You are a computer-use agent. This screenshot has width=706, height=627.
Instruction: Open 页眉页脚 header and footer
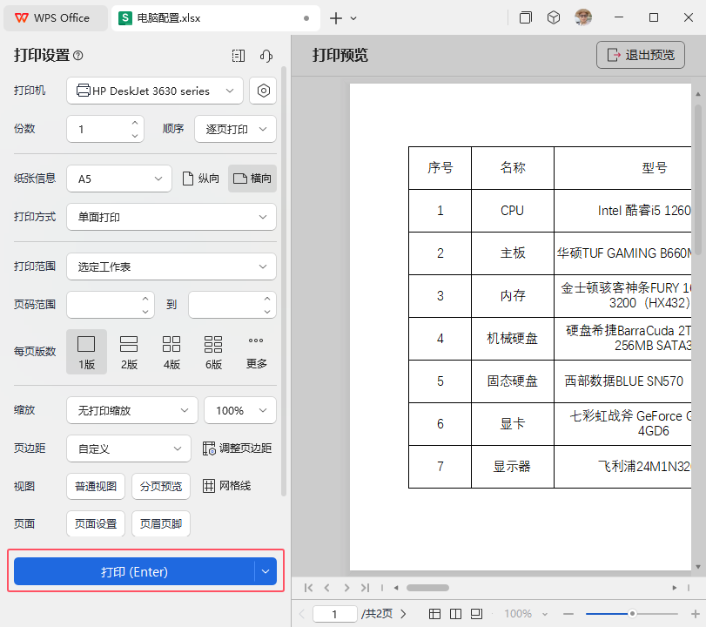[x=161, y=523]
